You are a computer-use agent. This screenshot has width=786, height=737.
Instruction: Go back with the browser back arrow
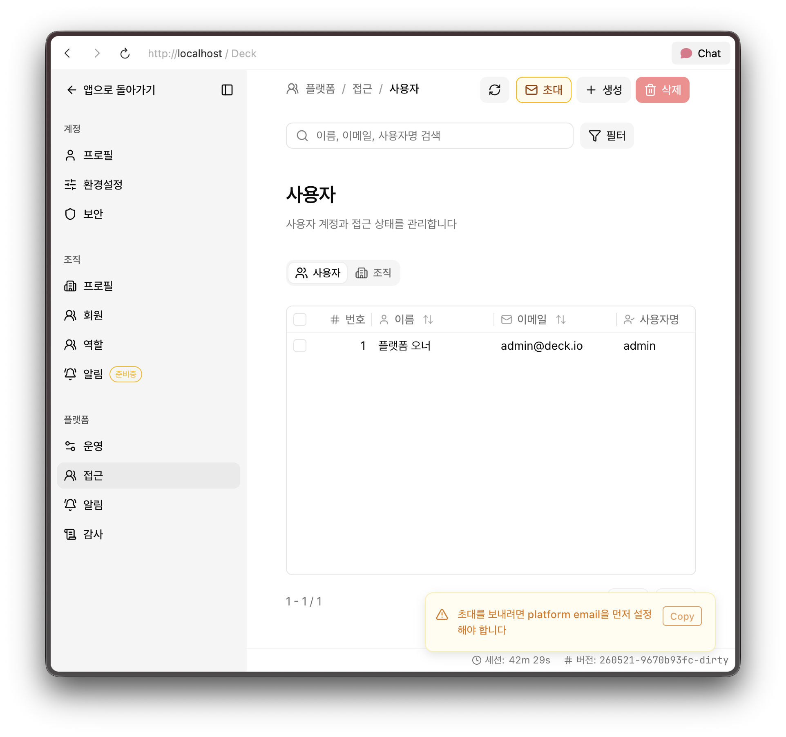click(68, 53)
